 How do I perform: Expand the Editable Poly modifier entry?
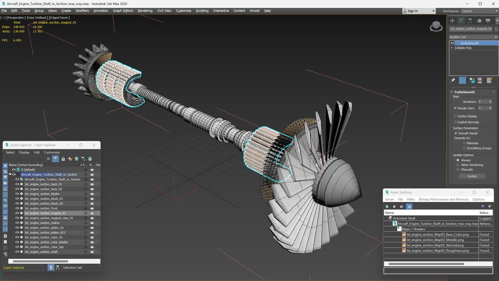pos(452,48)
